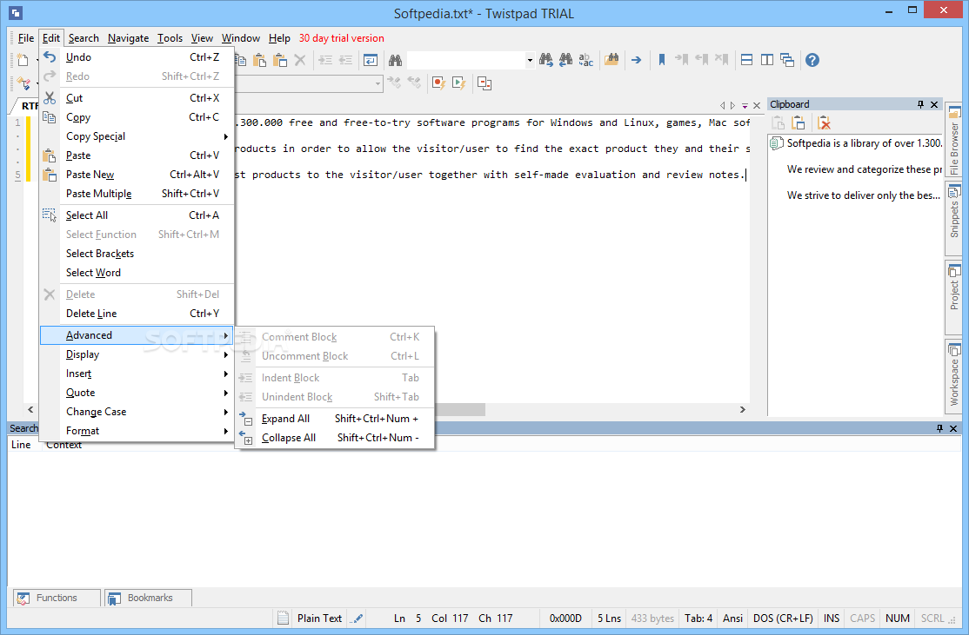969x635 pixels.
Task: Click the red collapse-blocks toolbar icon
Action: (484, 83)
